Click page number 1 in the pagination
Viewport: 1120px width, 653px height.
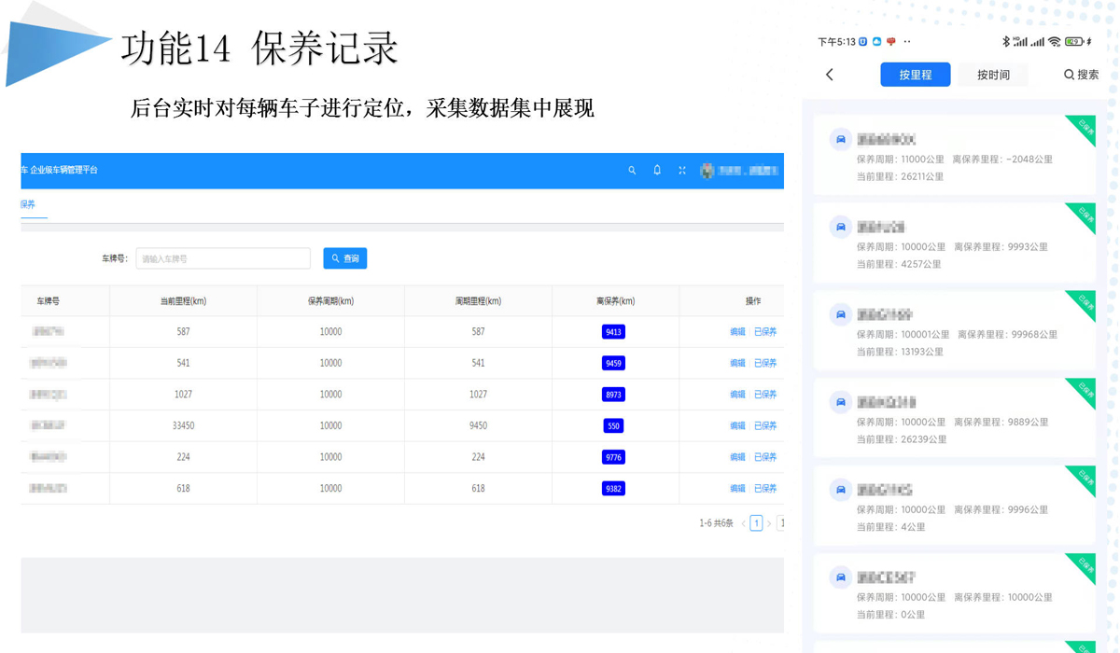pos(756,524)
